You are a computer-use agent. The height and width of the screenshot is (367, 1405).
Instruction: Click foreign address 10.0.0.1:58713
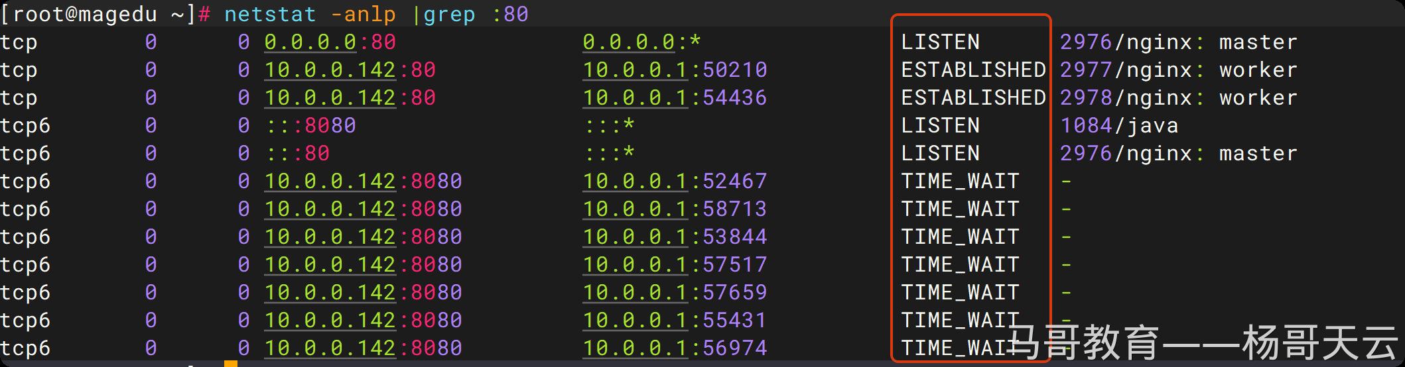pyautogui.click(x=675, y=209)
